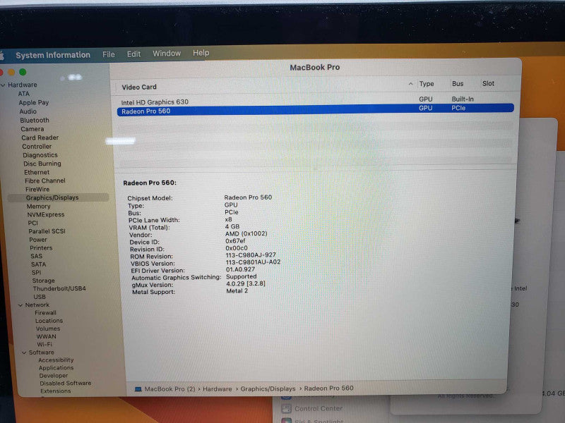Select Printers in the sidebar
The width and height of the screenshot is (565, 423).
click(x=41, y=248)
